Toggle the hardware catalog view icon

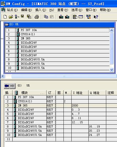tap(75, 17)
